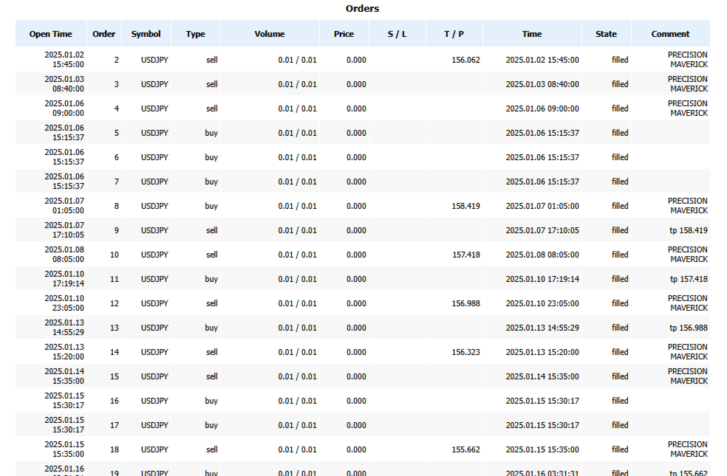This screenshot has width=727, height=476.
Task: Select the T/P value 156.062
Action: point(465,60)
